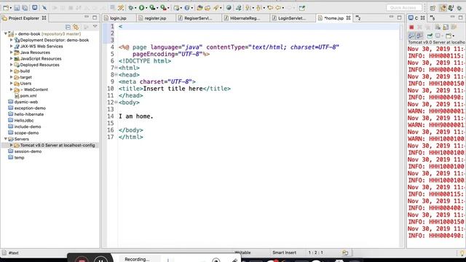Click the Quick Access search field

coord(404,8)
